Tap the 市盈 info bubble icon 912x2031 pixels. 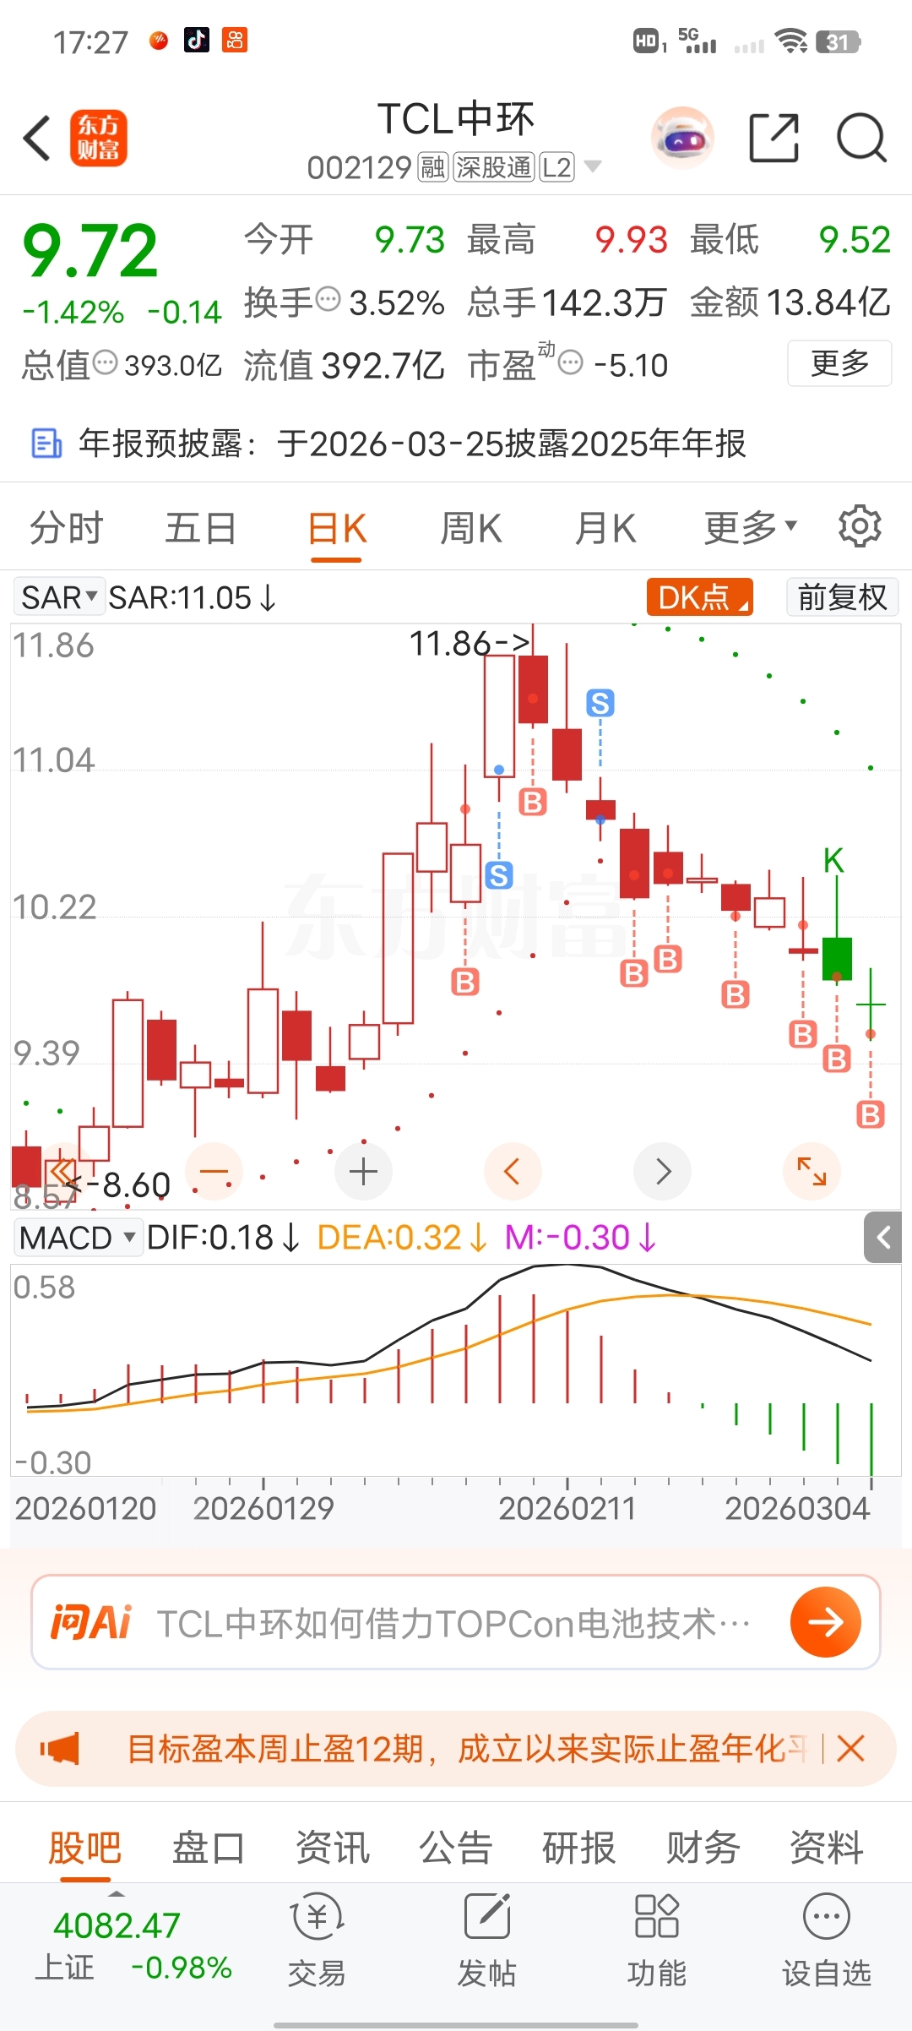click(x=571, y=362)
